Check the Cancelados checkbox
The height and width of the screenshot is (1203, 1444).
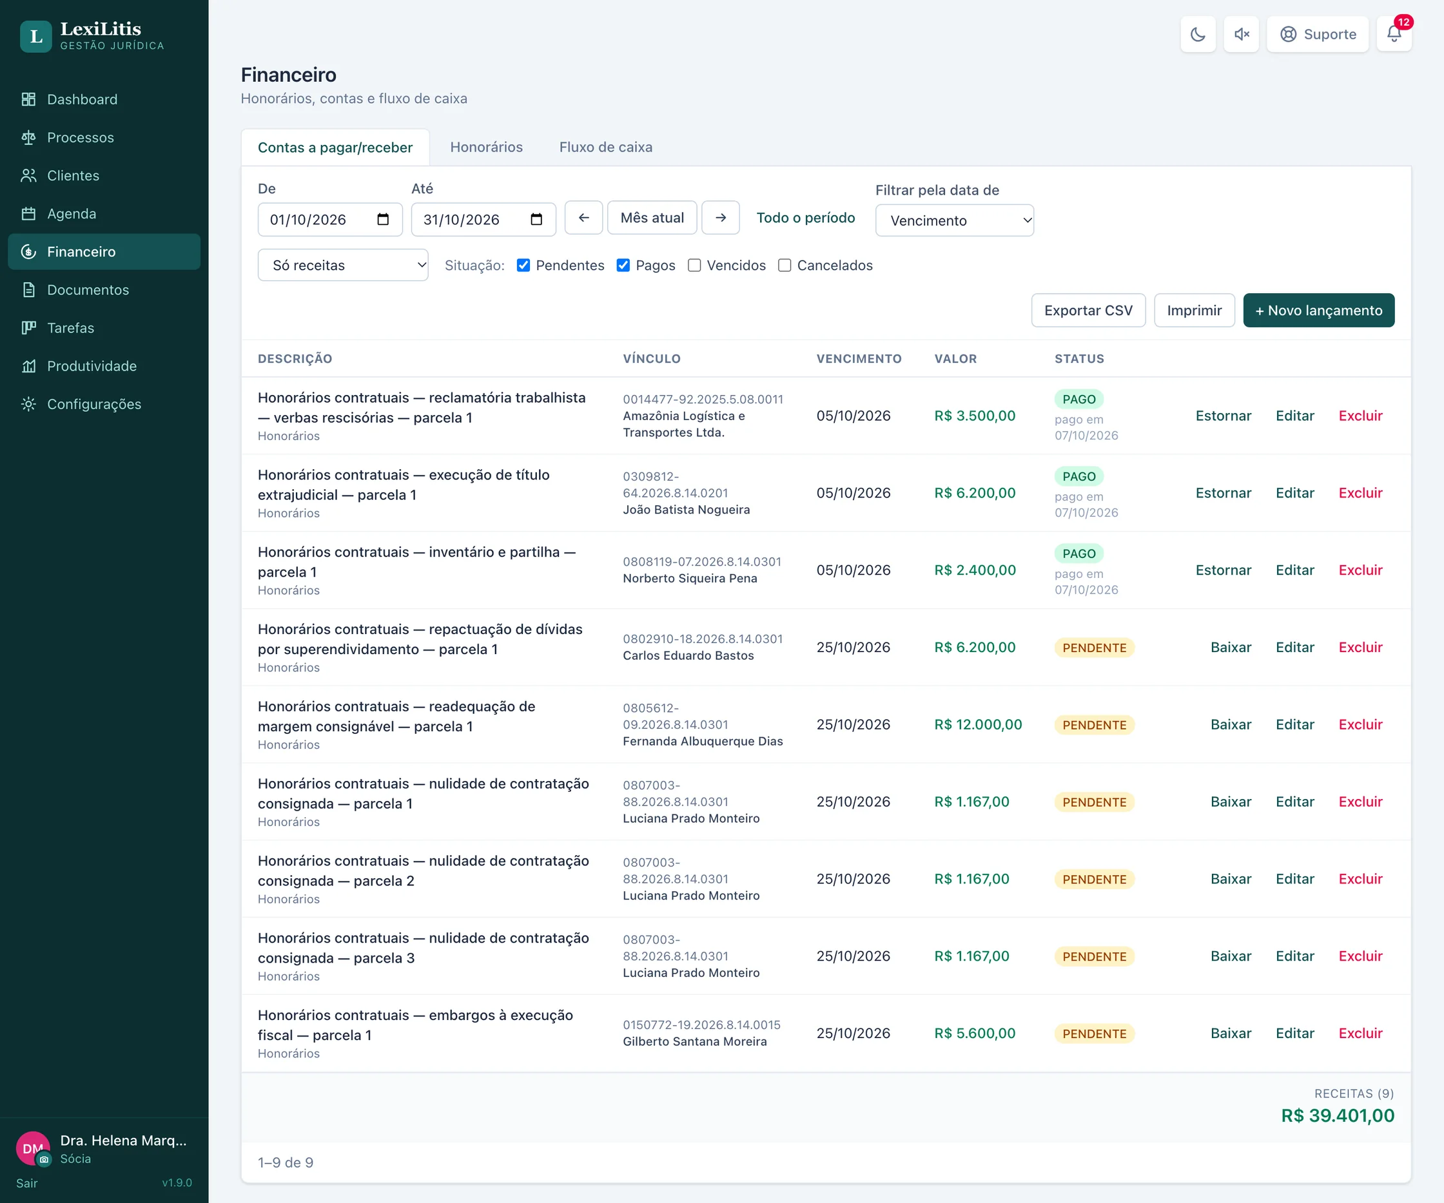pyautogui.click(x=785, y=265)
